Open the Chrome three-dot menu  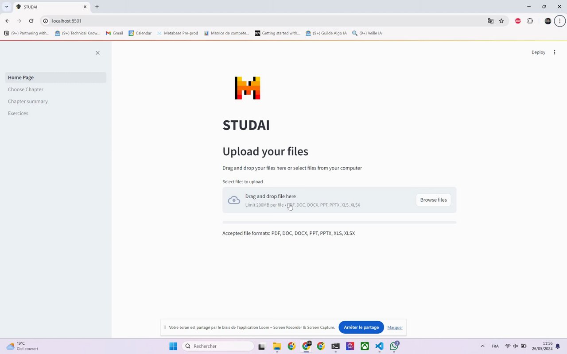click(x=560, y=21)
